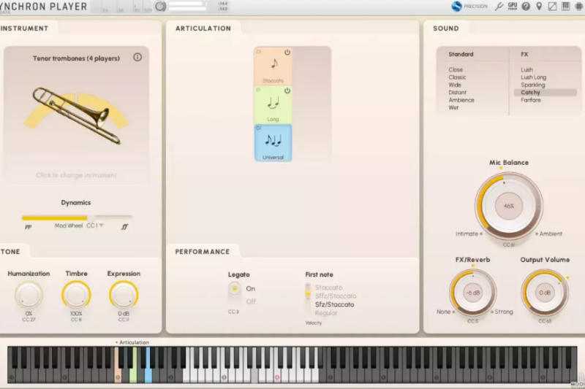
Task: Choose the Catchy FX preset
Action: coord(545,92)
